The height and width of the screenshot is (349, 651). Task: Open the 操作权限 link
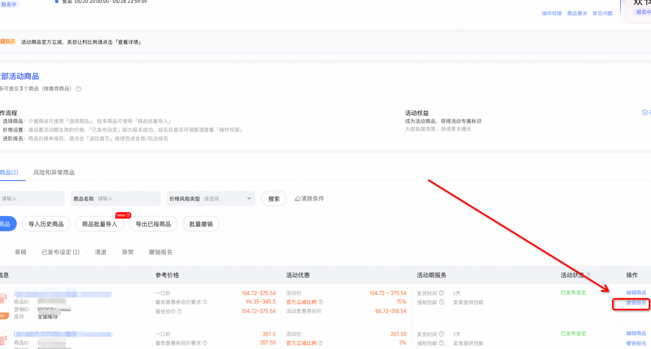point(552,13)
